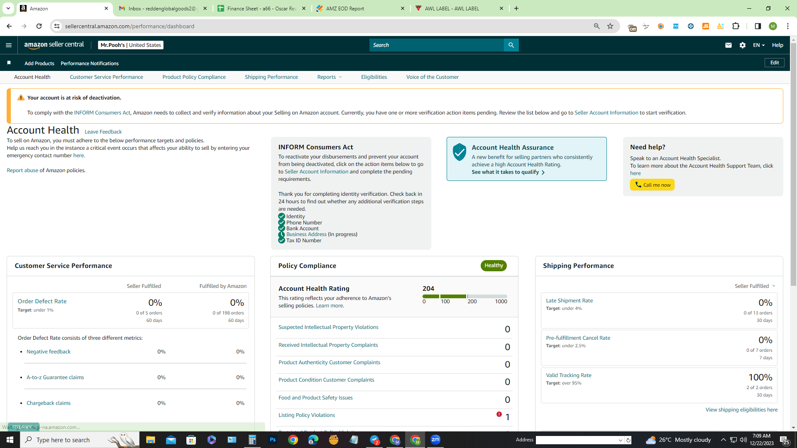This screenshot has height=448, width=797.
Task: Open Chrome side panel icon
Action: tap(758, 26)
